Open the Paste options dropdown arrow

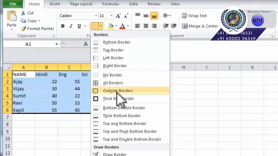click(12, 29)
